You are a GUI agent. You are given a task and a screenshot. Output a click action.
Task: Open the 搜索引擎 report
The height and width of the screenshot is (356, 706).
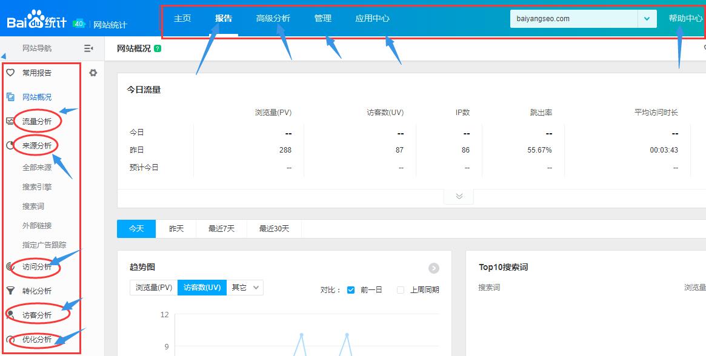[x=37, y=186]
